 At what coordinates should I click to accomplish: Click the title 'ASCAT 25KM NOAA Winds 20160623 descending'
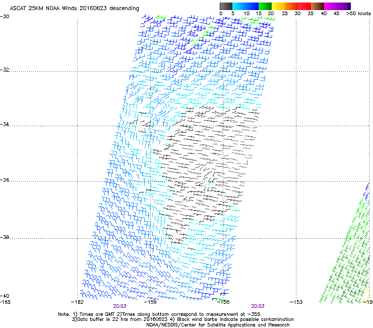click(74, 9)
